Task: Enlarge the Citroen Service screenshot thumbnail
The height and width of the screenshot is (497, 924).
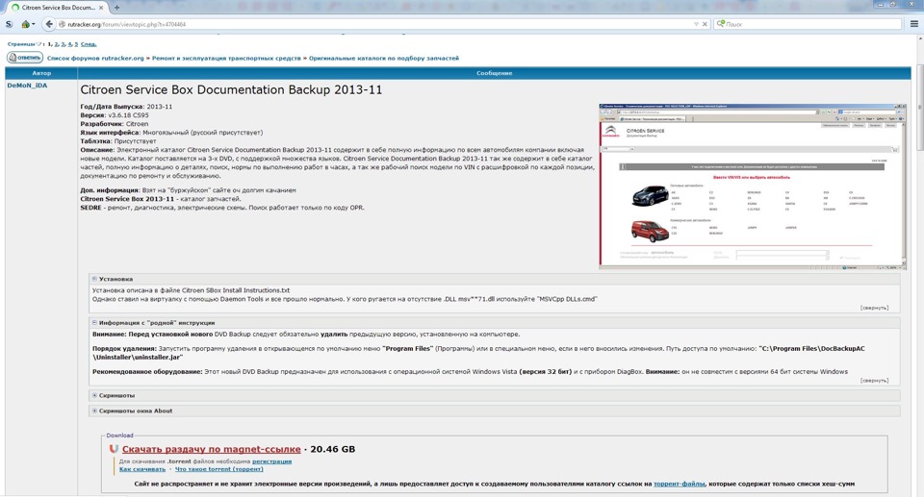Action: coord(753,186)
